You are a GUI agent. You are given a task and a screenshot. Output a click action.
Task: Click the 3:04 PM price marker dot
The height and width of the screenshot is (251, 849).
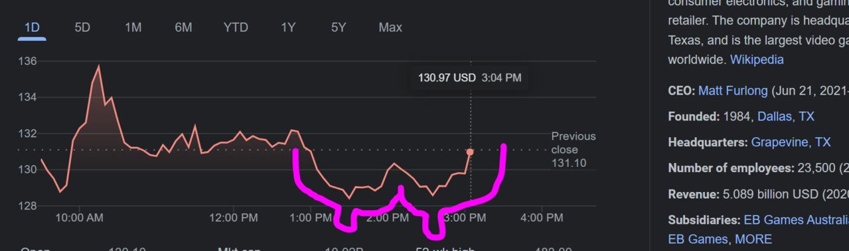[470, 152]
